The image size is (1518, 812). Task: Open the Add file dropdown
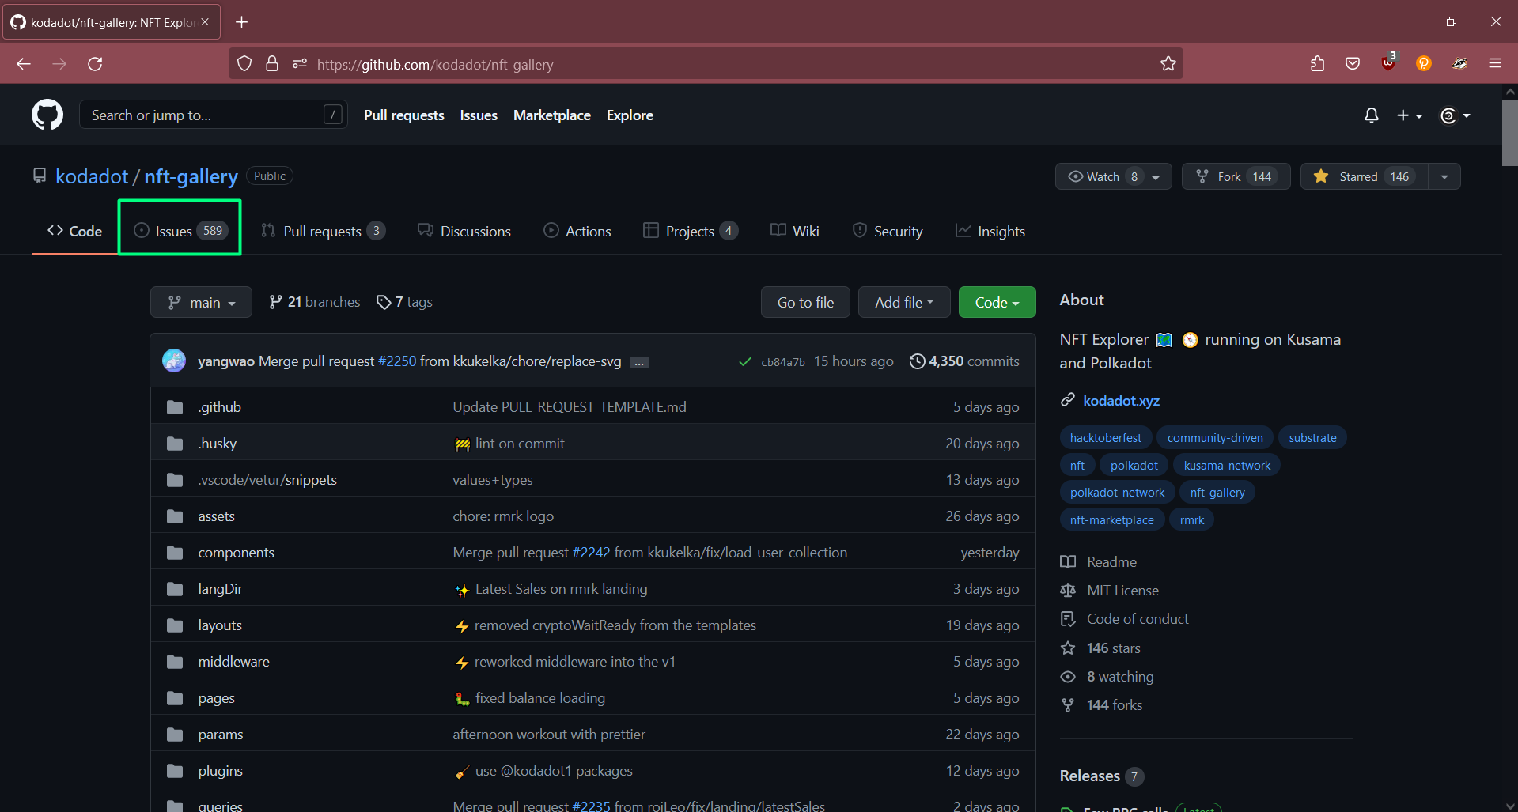[903, 302]
